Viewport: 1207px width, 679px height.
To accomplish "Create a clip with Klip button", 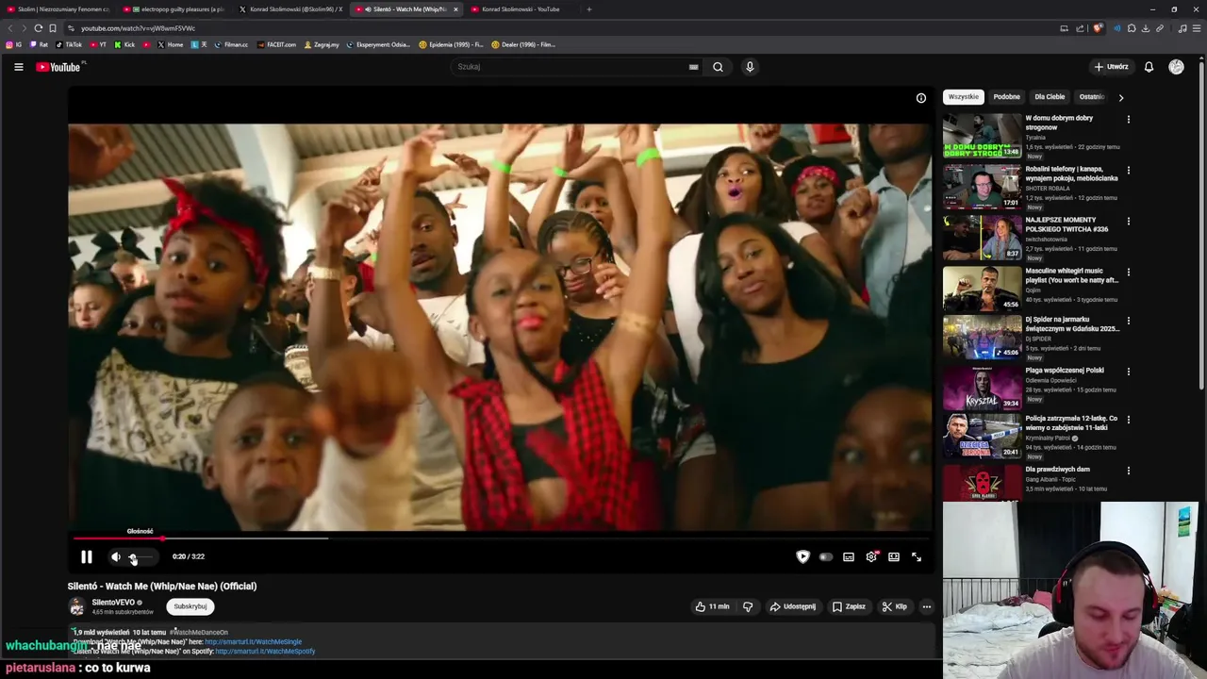I will 895,606.
